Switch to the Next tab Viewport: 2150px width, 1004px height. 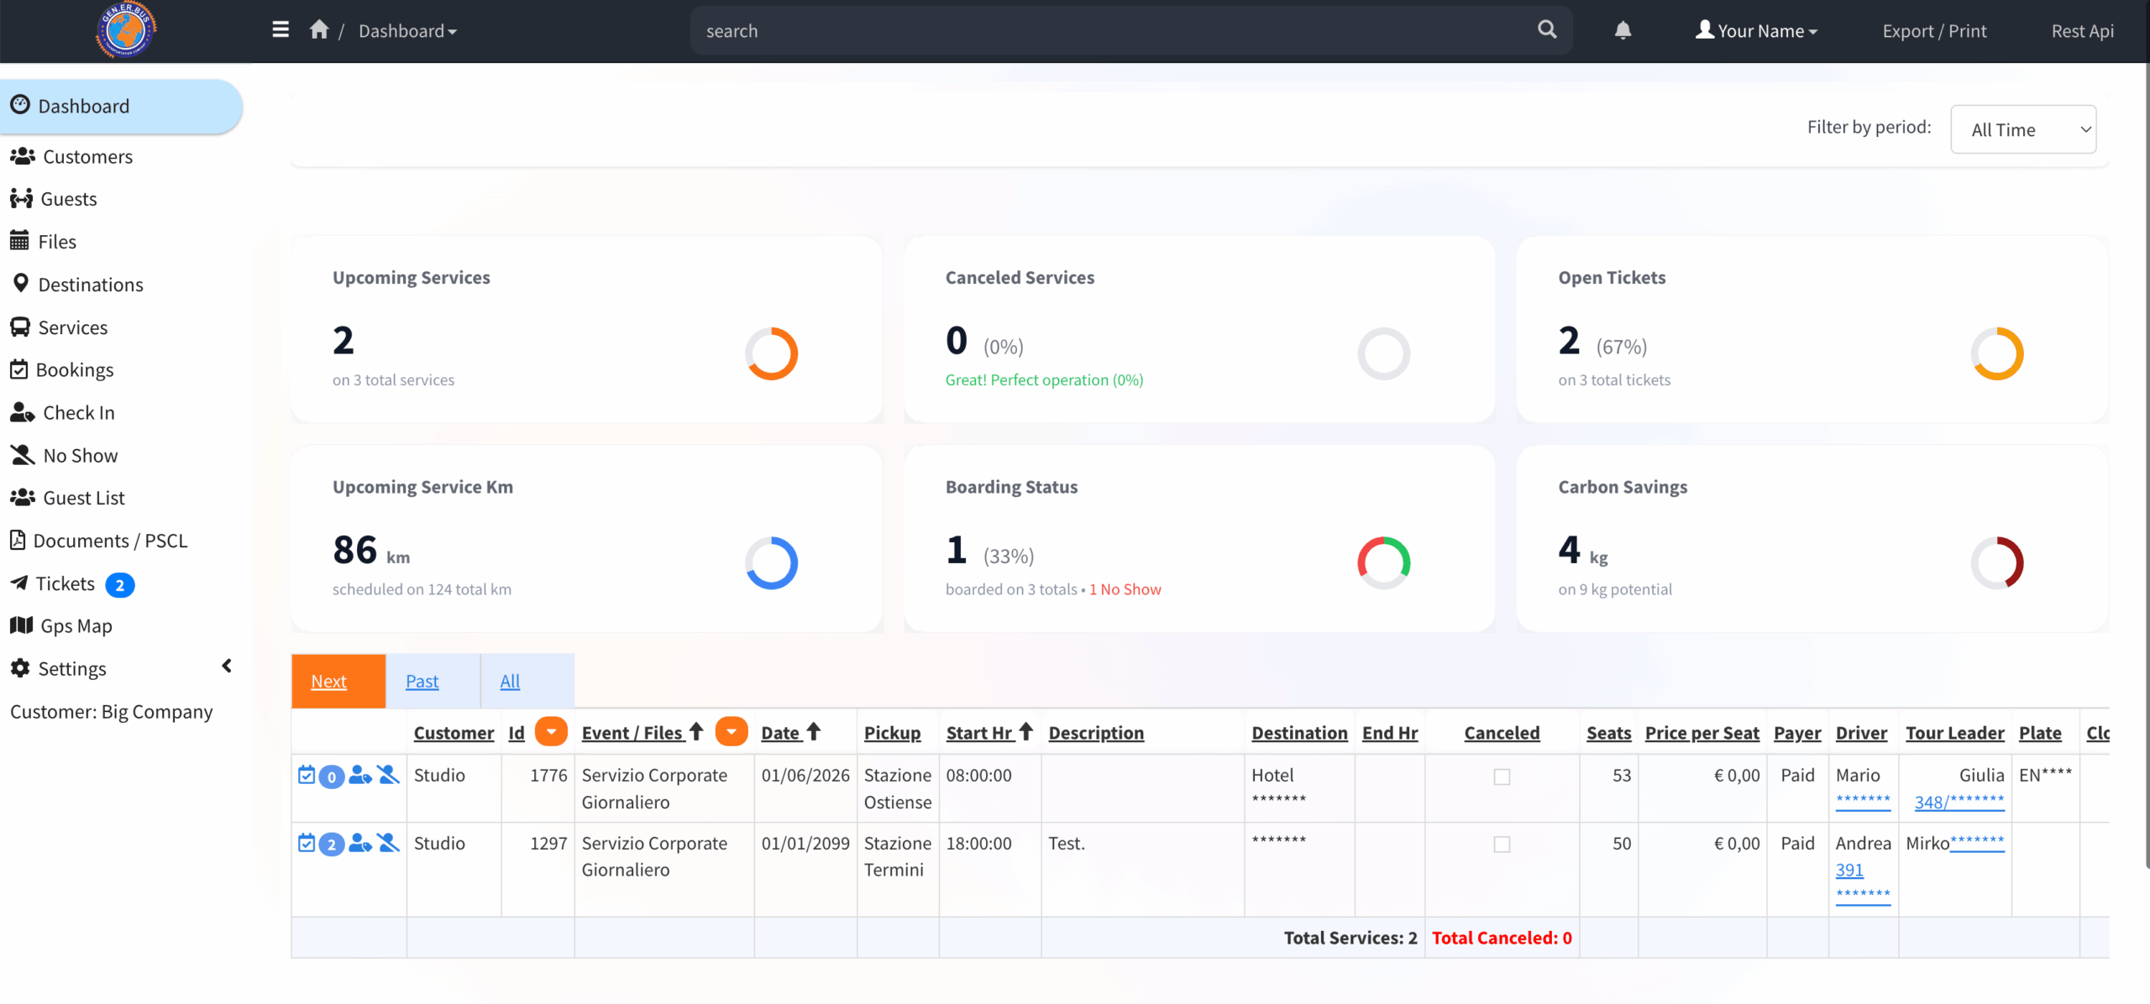pos(338,681)
